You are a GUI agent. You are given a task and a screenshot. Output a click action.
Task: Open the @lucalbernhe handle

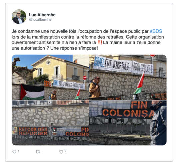40,19
